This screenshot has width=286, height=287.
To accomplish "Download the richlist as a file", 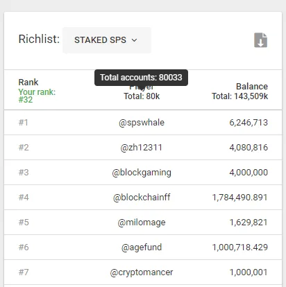I will 260,40.
